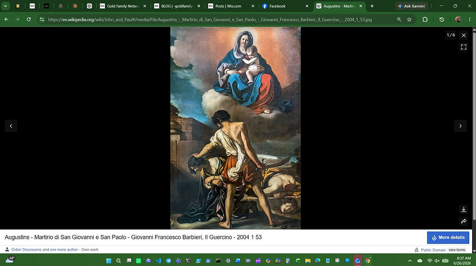The width and height of the screenshot is (476, 266).
Task: Open the More details file page
Action: [448, 237]
